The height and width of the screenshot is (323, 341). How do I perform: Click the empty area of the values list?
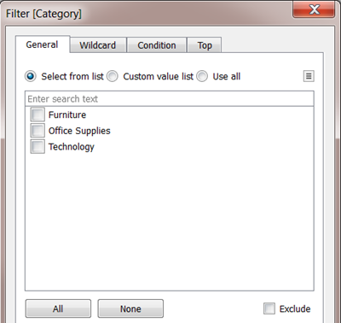tap(170, 222)
